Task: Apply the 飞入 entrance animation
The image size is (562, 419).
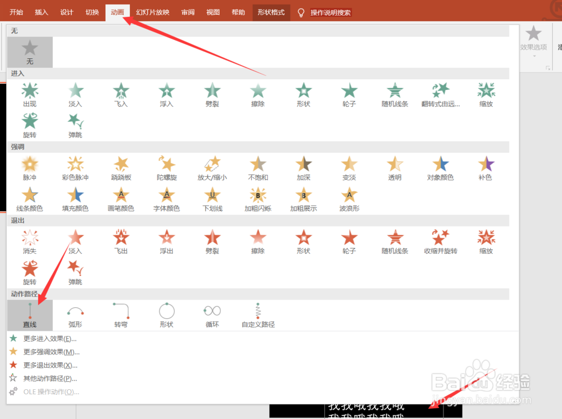Action: point(121,94)
